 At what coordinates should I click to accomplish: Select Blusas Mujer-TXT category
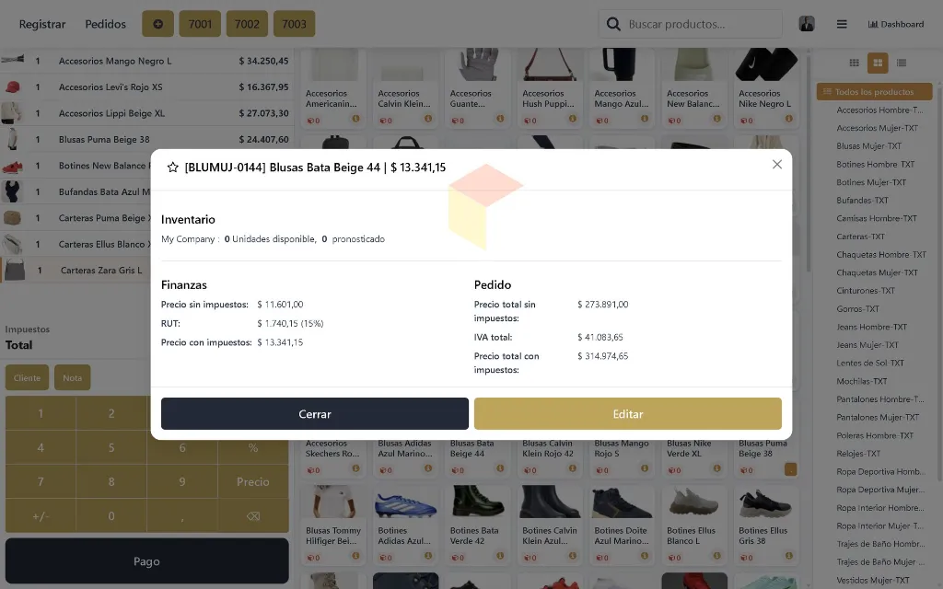click(x=868, y=146)
